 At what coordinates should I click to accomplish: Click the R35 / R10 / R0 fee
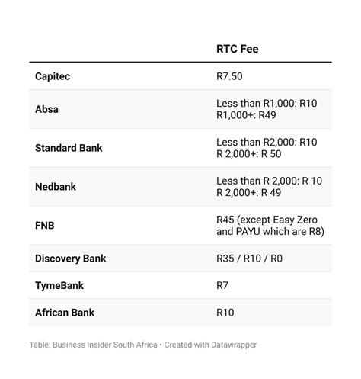click(249, 259)
